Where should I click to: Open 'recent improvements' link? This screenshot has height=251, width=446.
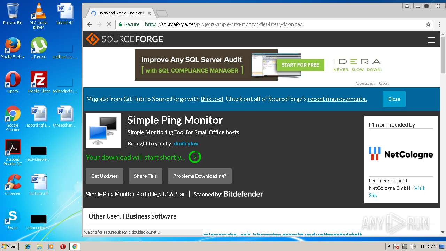[x=337, y=99]
